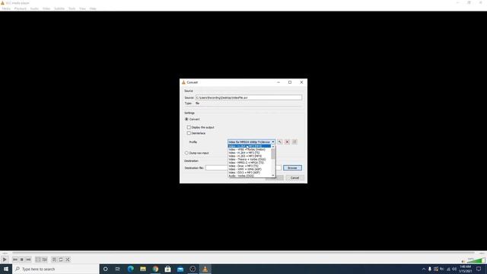Click the create new profile icon
The width and height of the screenshot is (487, 274).
(294, 142)
